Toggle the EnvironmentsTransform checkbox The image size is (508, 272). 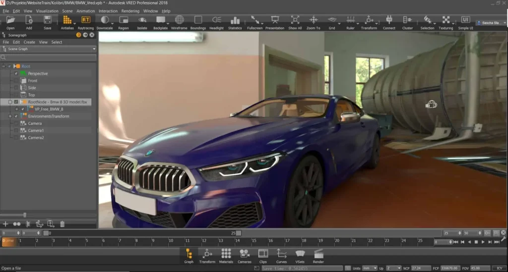click(16, 116)
